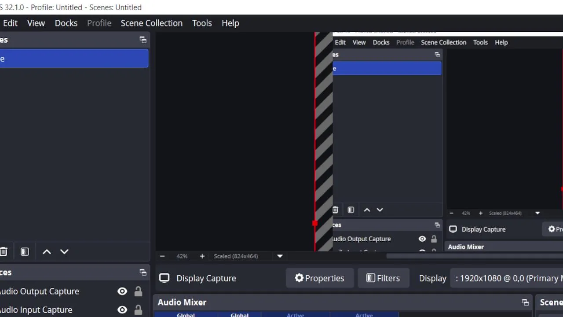Zoom in preview with the plus icon
This screenshot has width=563, height=317.
tap(202, 256)
